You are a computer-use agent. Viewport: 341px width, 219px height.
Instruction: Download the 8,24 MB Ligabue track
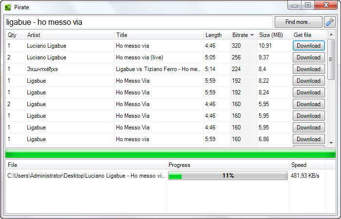coord(308,92)
